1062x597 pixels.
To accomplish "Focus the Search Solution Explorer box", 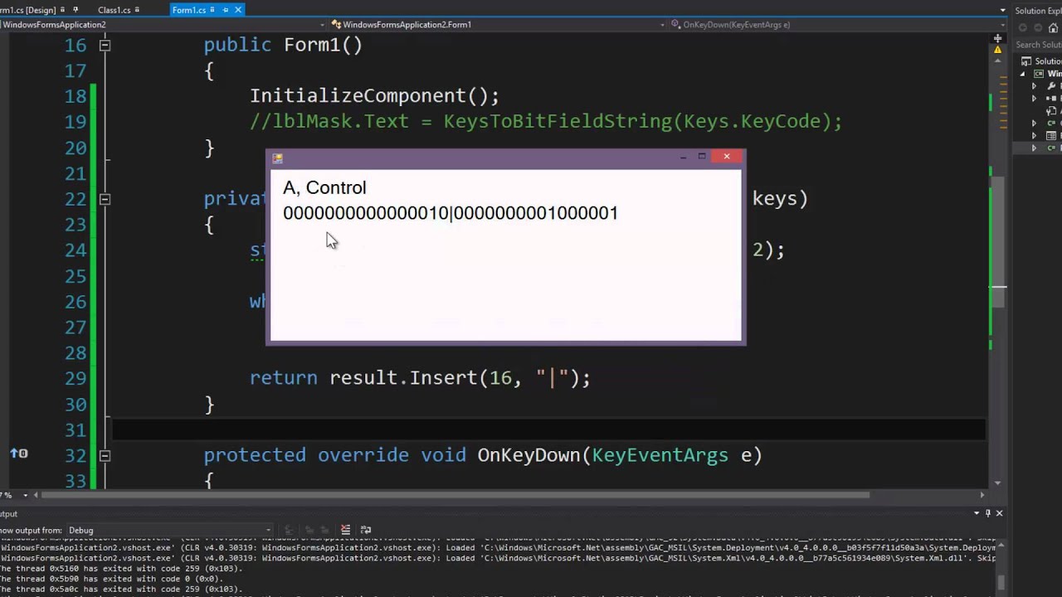I will pos(1038,45).
